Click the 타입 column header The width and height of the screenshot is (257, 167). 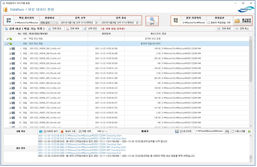[x=25, y=34]
